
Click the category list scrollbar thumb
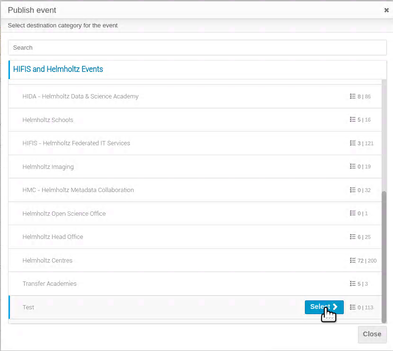(384, 257)
